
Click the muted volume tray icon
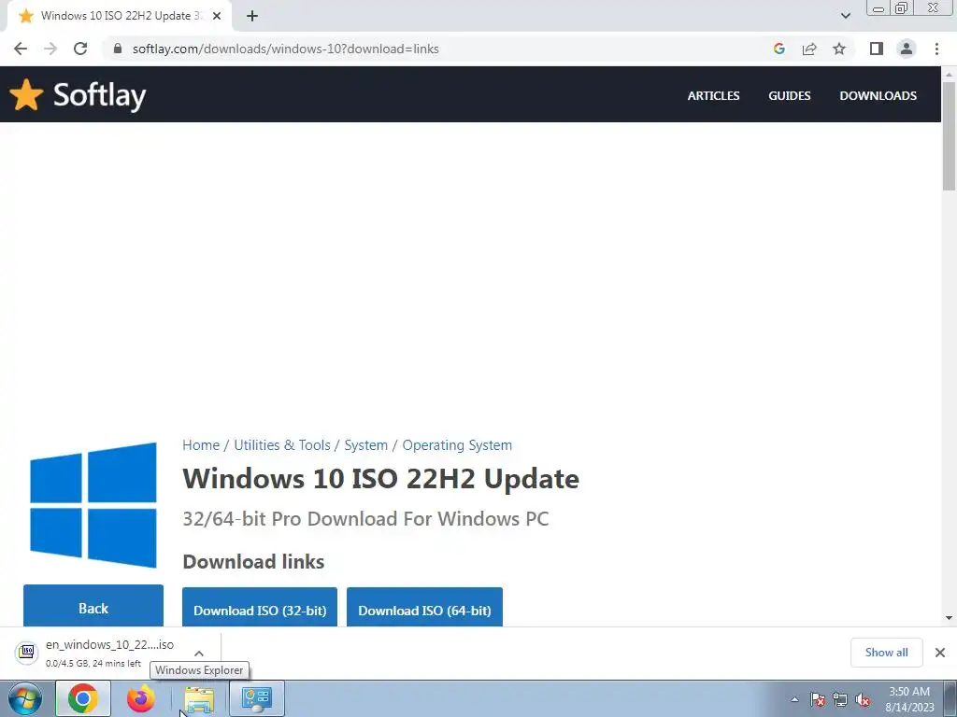863,699
